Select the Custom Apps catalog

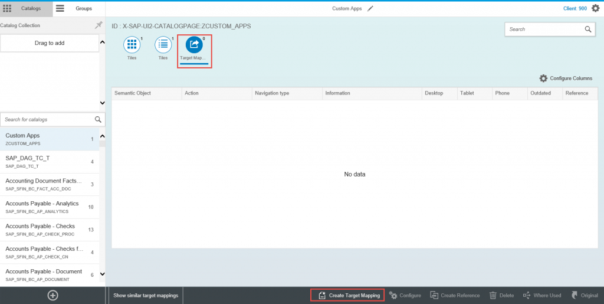click(x=50, y=139)
